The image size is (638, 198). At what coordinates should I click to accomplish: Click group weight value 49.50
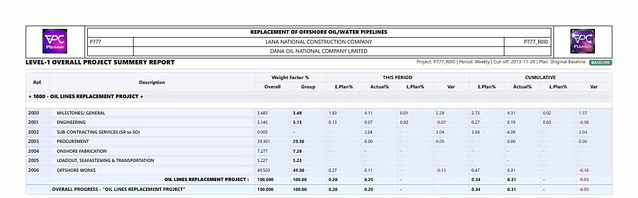[298, 170]
